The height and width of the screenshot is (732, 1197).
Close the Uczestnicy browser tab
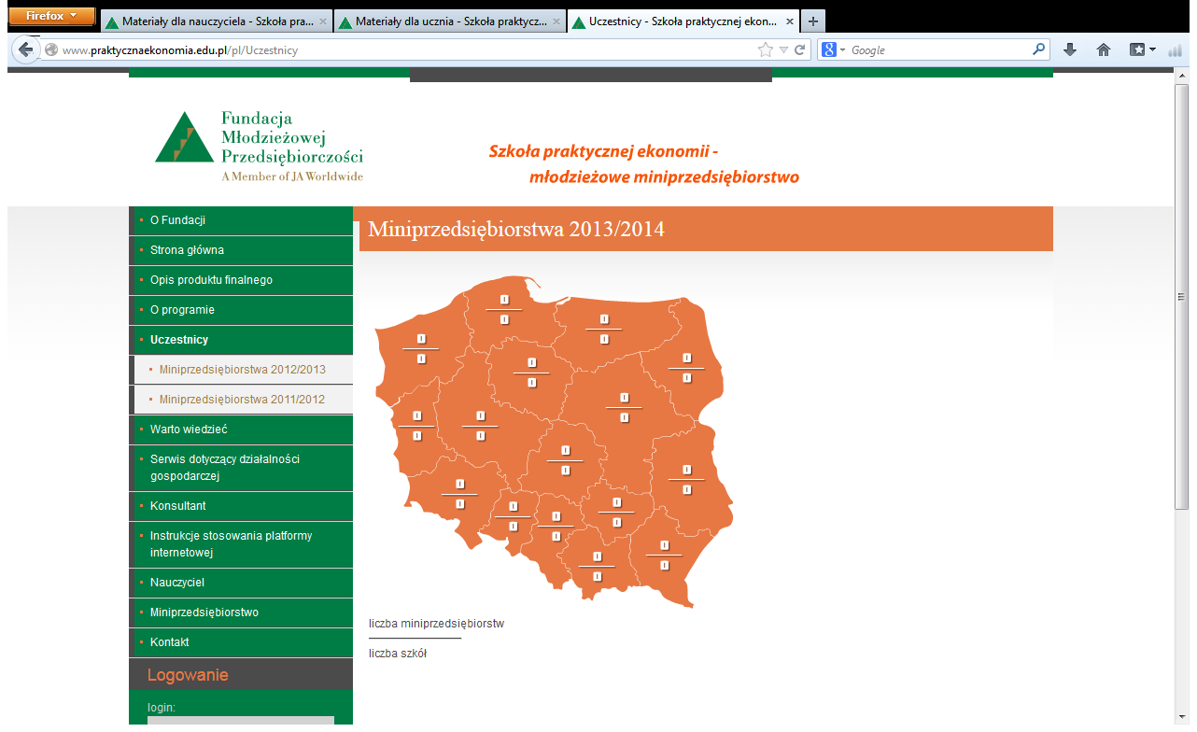click(x=790, y=21)
